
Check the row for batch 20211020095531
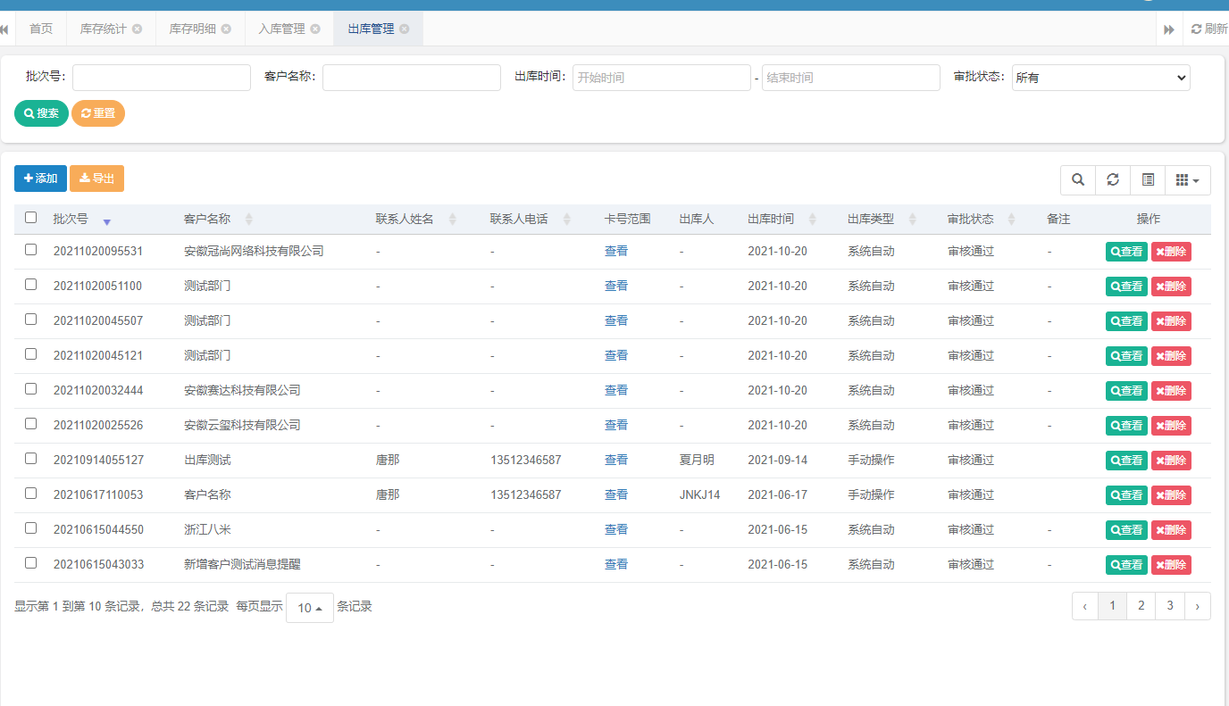click(31, 250)
